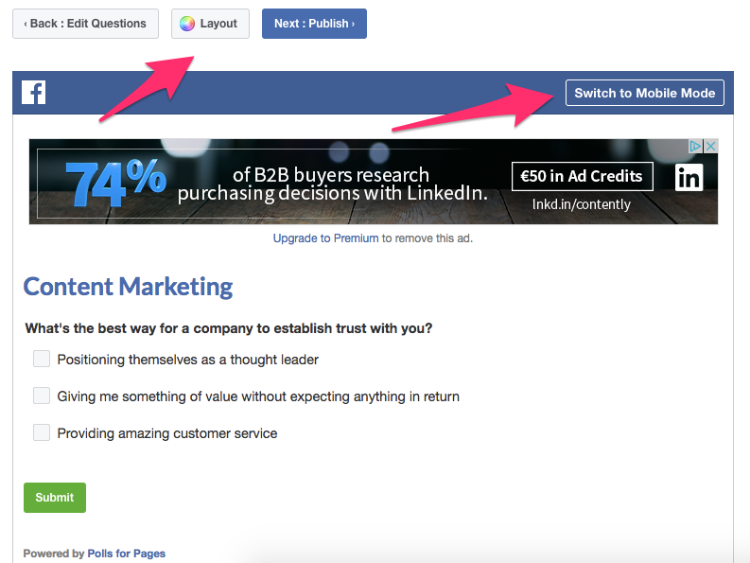This screenshot has height=563, width=750.
Task: Switch to Mobile Mode
Action: pos(645,93)
